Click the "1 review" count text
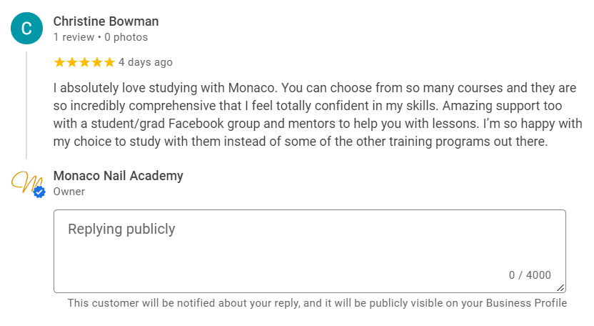 [x=74, y=37]
